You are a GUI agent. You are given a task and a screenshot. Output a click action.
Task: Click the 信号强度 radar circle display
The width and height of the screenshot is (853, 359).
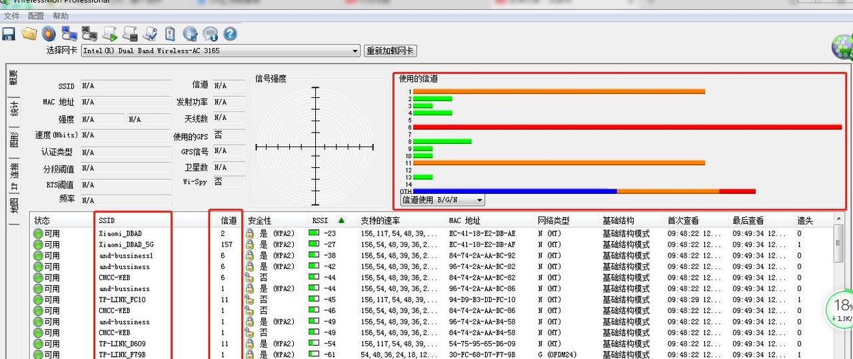click(315, 147)
